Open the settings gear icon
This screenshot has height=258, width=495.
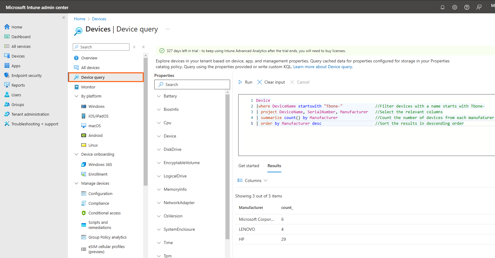click(x=455, y=7)
